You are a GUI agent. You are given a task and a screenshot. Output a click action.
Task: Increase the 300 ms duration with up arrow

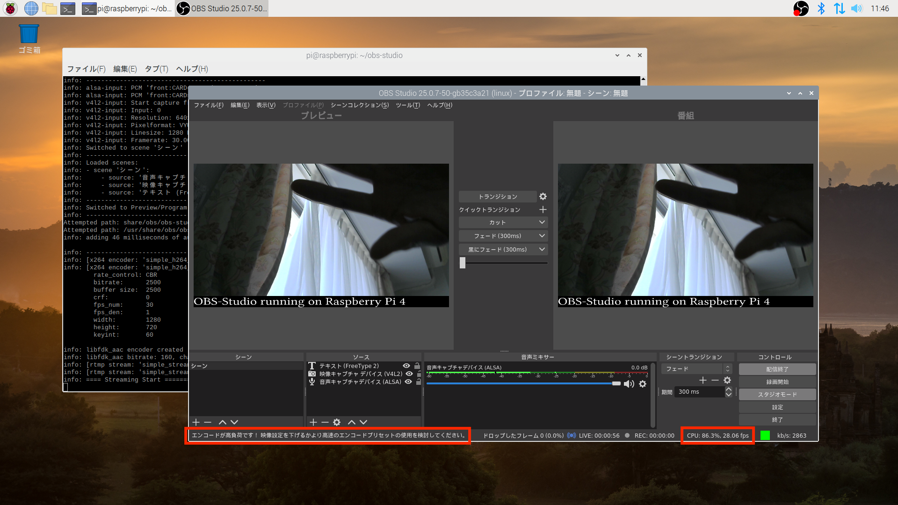click(x=728, y=389)
